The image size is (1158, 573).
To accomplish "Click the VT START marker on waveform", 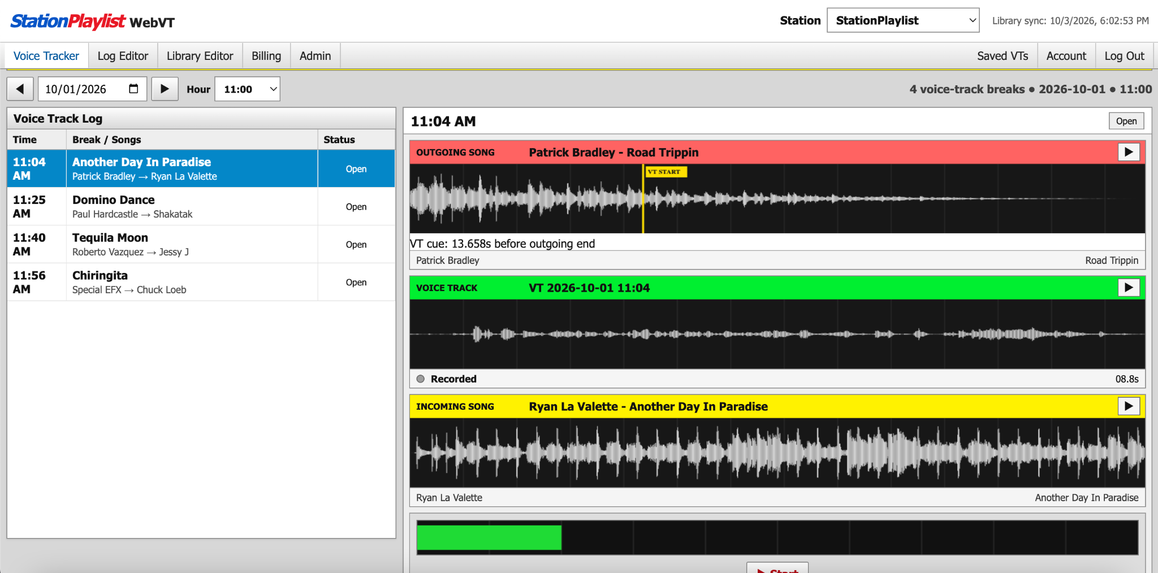I will pyautogui.click(x=666, y=172).
